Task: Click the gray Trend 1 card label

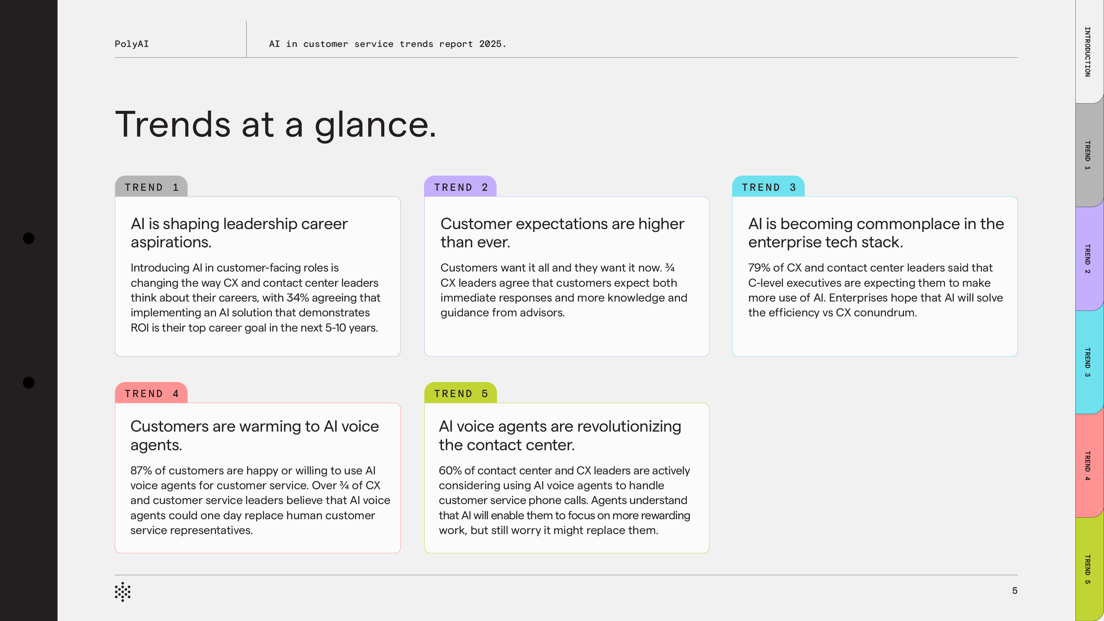Action: pyautogui.click(x=151, y=187)
